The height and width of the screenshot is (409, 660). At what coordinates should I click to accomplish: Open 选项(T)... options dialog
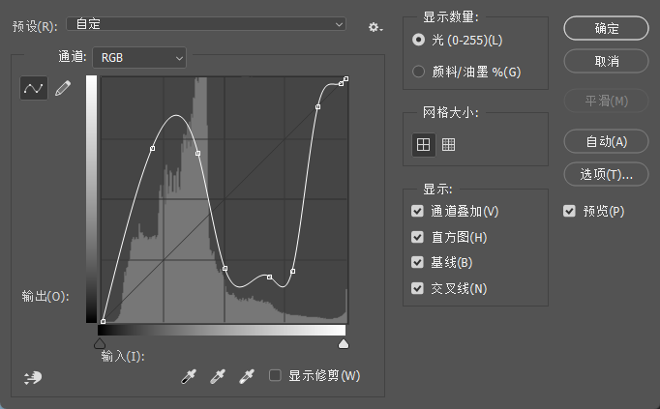click(x=606, y=174)
